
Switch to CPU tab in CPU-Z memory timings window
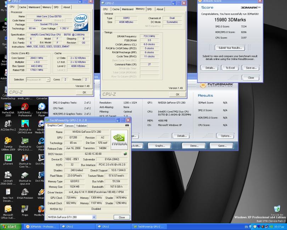point(105,9)
